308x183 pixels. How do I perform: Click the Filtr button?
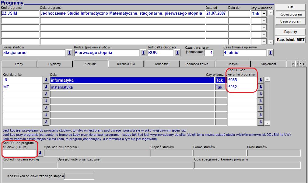291,7
